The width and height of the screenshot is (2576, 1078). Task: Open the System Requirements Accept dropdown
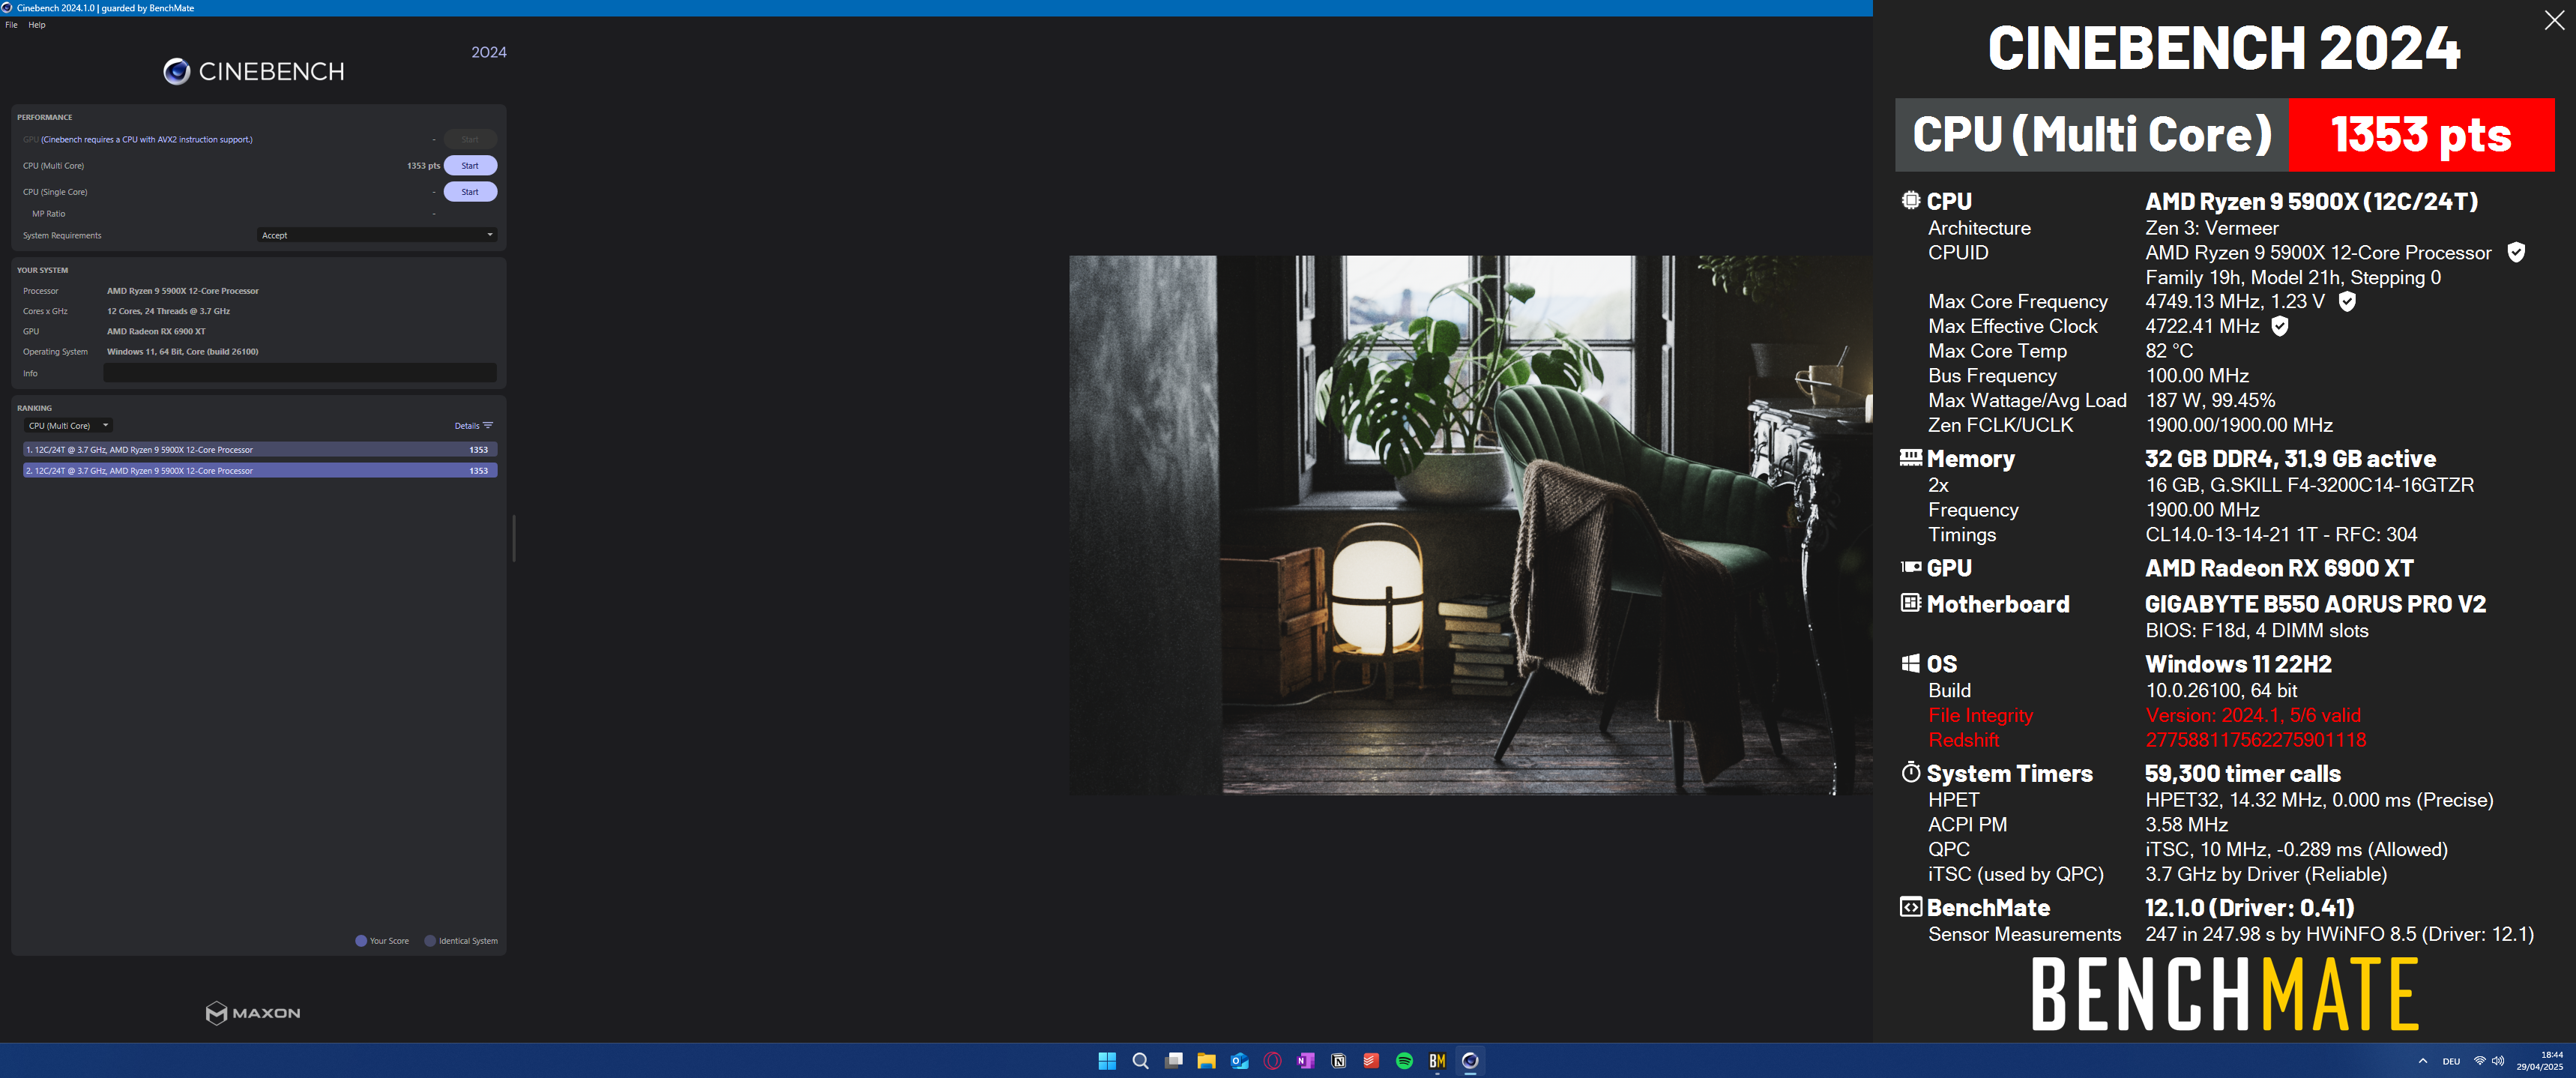377,235
